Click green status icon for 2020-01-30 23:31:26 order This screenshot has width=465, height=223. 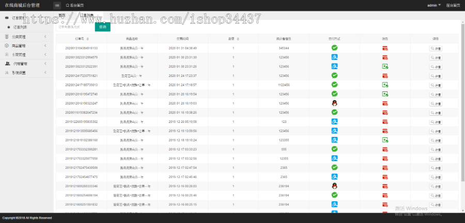385,67
